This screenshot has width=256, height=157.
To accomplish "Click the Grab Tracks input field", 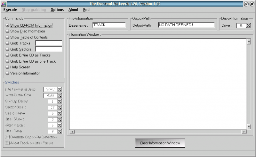I will point(49,43).
